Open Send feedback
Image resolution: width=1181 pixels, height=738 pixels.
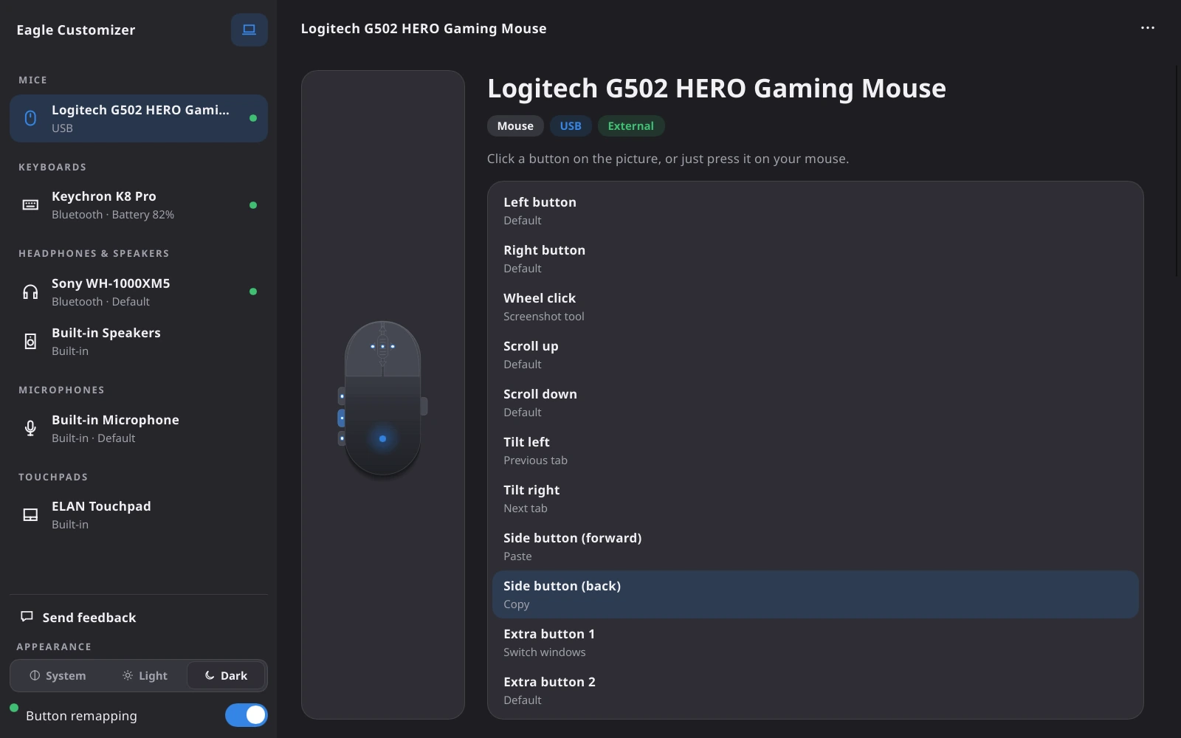(139, 618)
